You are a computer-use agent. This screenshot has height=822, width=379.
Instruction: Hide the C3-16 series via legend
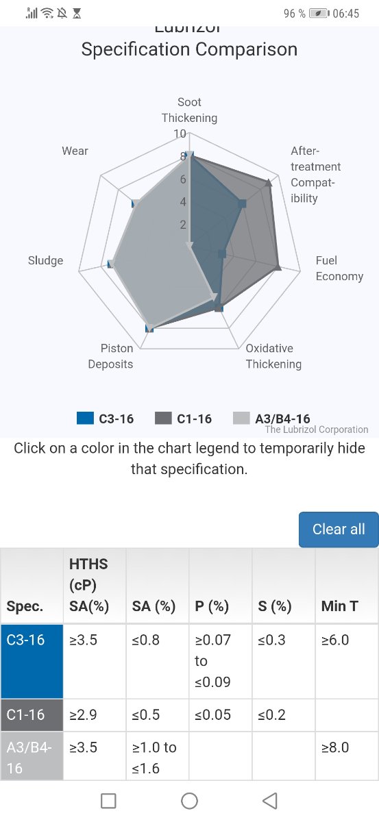[x=105, y=419]
